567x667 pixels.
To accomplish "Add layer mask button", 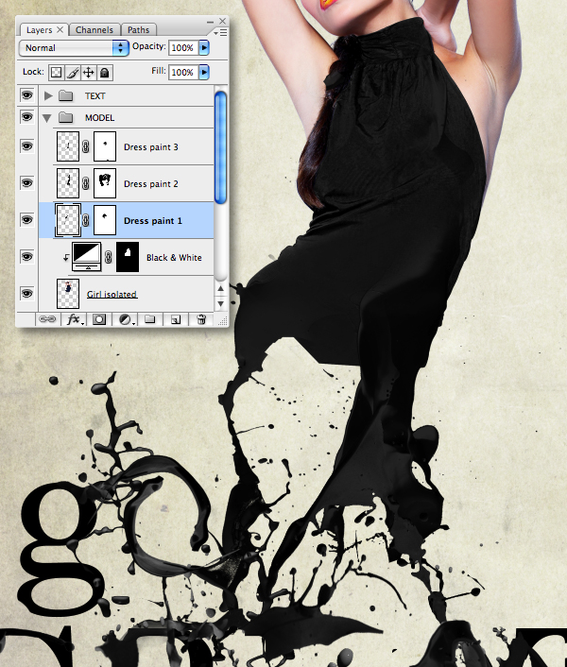I will click(99, 319).
